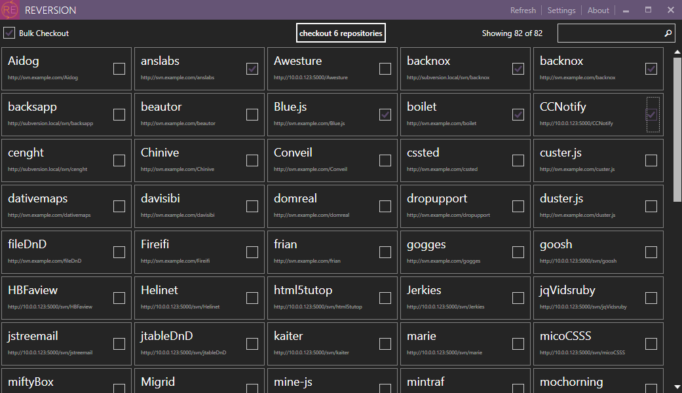Tick the cenght repository checkbox
The height and width of the screenshot is (393, 682).
pos(119,160)
